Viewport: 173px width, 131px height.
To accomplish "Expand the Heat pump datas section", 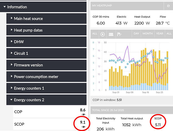I will [x=46, y=30].
